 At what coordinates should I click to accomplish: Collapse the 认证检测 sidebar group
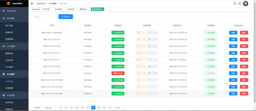pos(25,95)
